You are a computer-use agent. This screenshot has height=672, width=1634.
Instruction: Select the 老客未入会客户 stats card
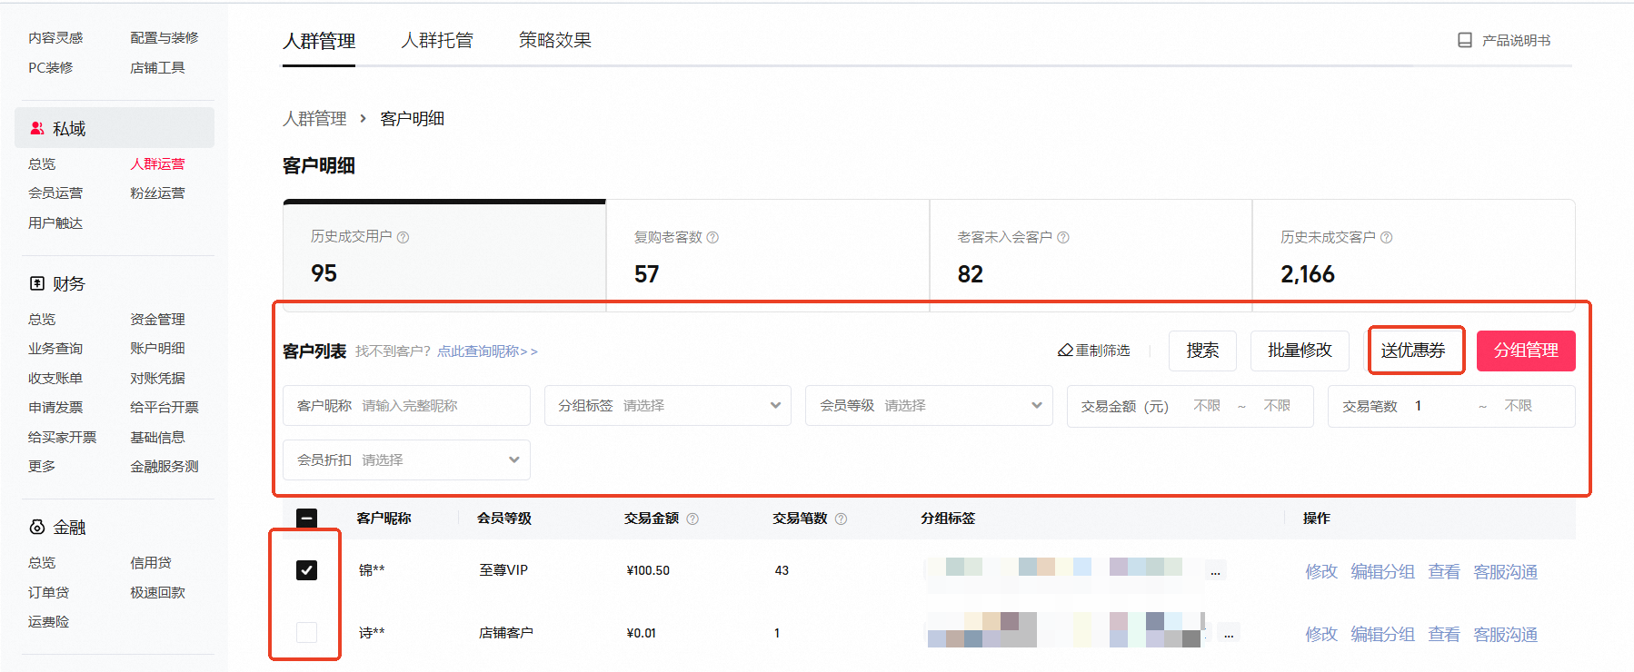click(x=1091, y=255)
